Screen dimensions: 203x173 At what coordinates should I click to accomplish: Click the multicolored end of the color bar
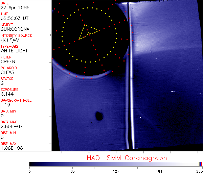201,164
